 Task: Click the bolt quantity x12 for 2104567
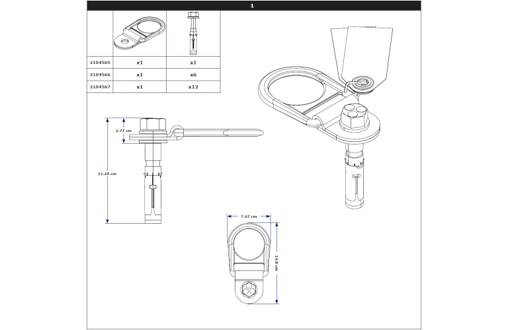coord(193,87)
